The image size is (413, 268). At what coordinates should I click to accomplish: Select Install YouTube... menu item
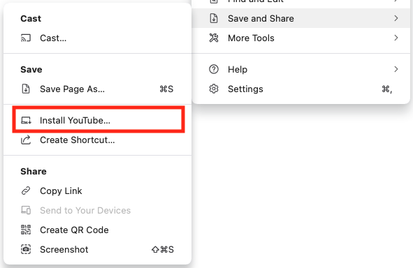97,121
